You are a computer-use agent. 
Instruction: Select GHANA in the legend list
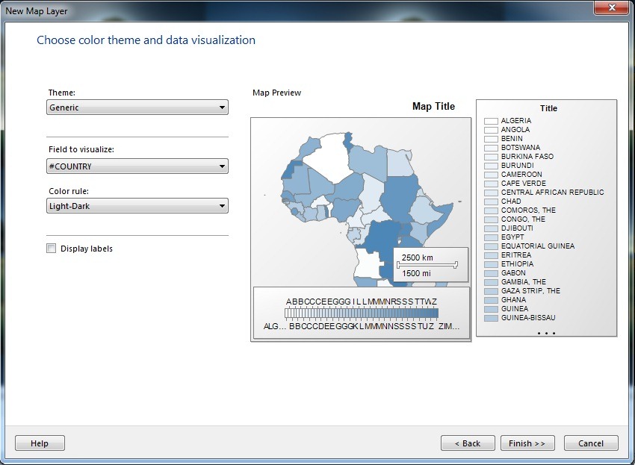tap(513, 300)
